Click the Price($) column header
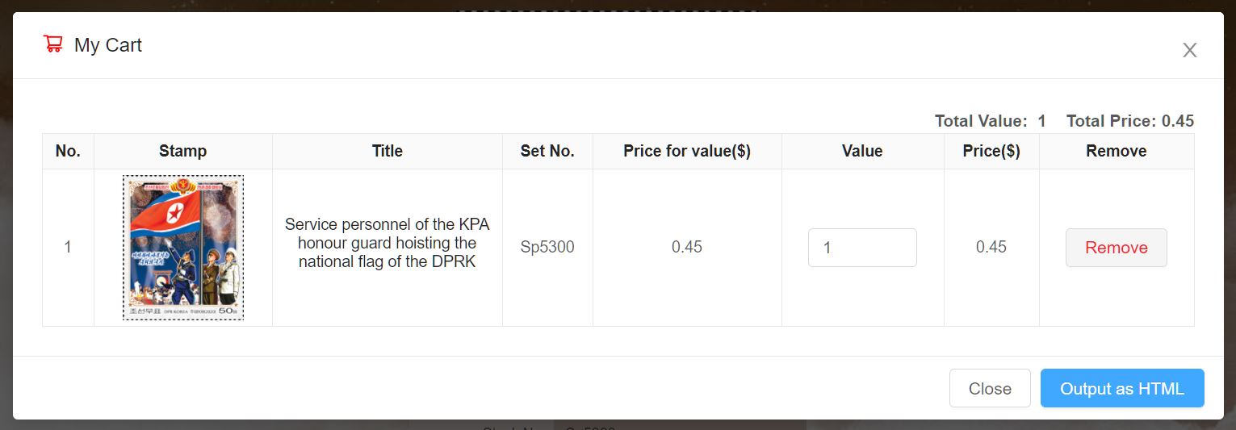 tap(991, 151)
